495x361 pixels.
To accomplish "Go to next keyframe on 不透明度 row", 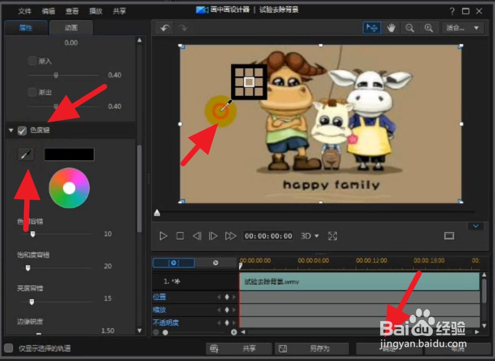I will [x=234, y=323].
